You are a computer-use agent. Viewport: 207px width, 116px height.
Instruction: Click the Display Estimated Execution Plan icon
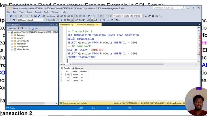click(x=65, y=20)
